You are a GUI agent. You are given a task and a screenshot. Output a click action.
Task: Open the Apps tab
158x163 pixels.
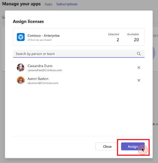point(48,4)
